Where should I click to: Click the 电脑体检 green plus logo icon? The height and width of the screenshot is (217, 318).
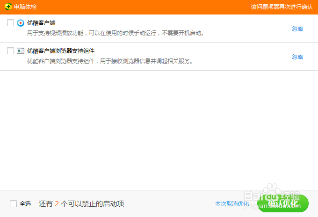(x=8, y=7)
